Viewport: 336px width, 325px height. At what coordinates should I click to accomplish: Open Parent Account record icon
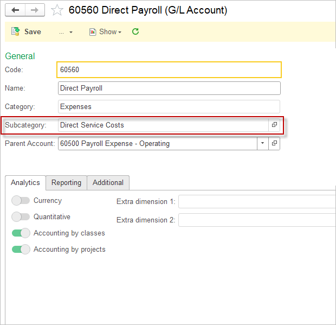[x=274, y=144]
